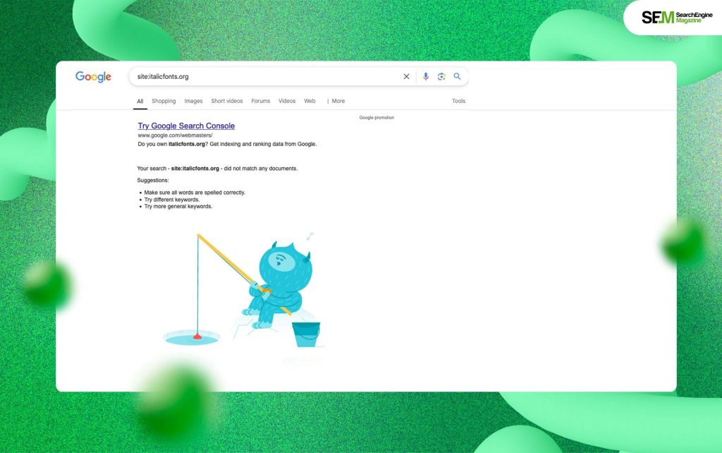Start voice search with microphone icon
The width and height of the screenshot is (722, 453).
click(425, 76)
